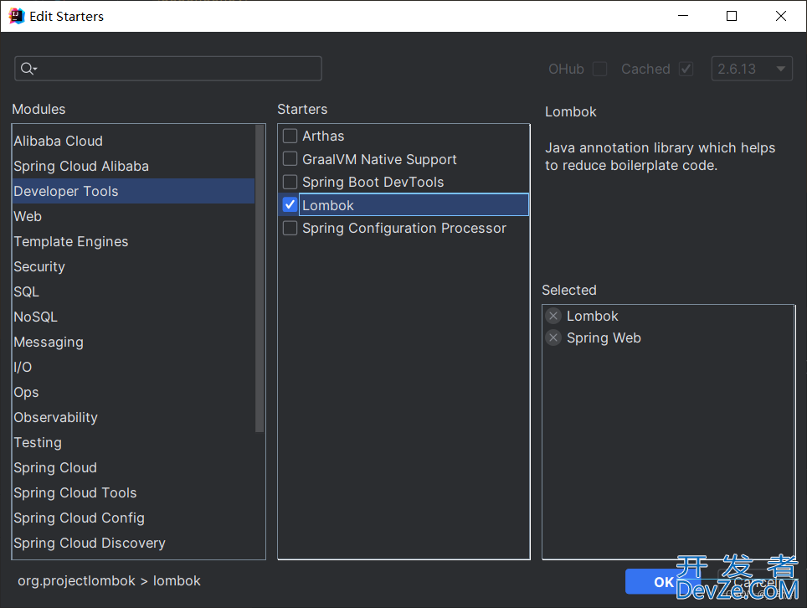Open the Observability module
Screen dimensions: 807x608
[134, 418]
